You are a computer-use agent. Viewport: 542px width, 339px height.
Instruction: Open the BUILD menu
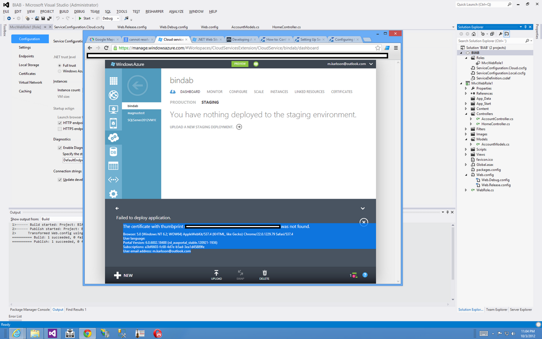pyautogui.click(x=64, y=12)
